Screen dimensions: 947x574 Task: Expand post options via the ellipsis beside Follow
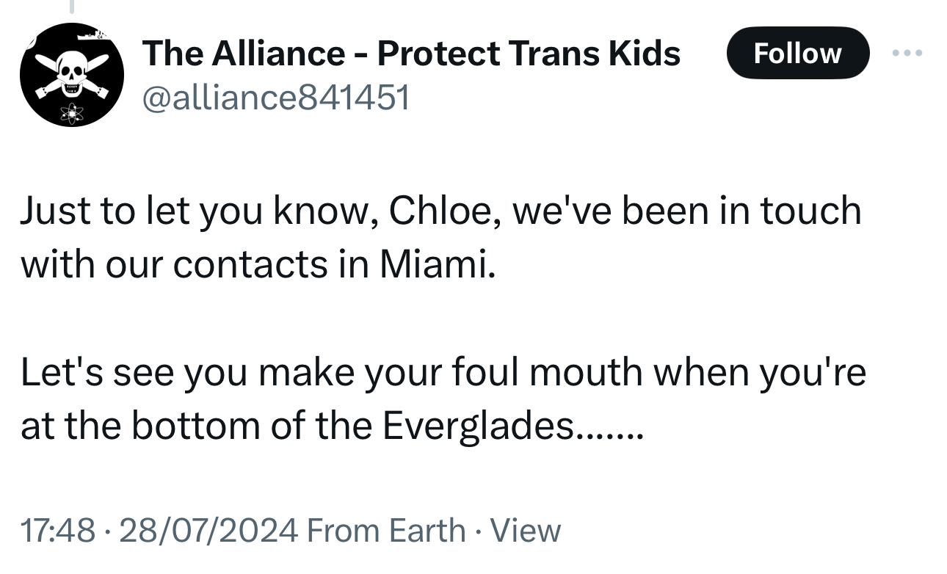point(908,54)
